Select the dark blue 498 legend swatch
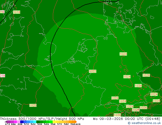The height and width of the screenshot is (125, 162). point(22,122)
